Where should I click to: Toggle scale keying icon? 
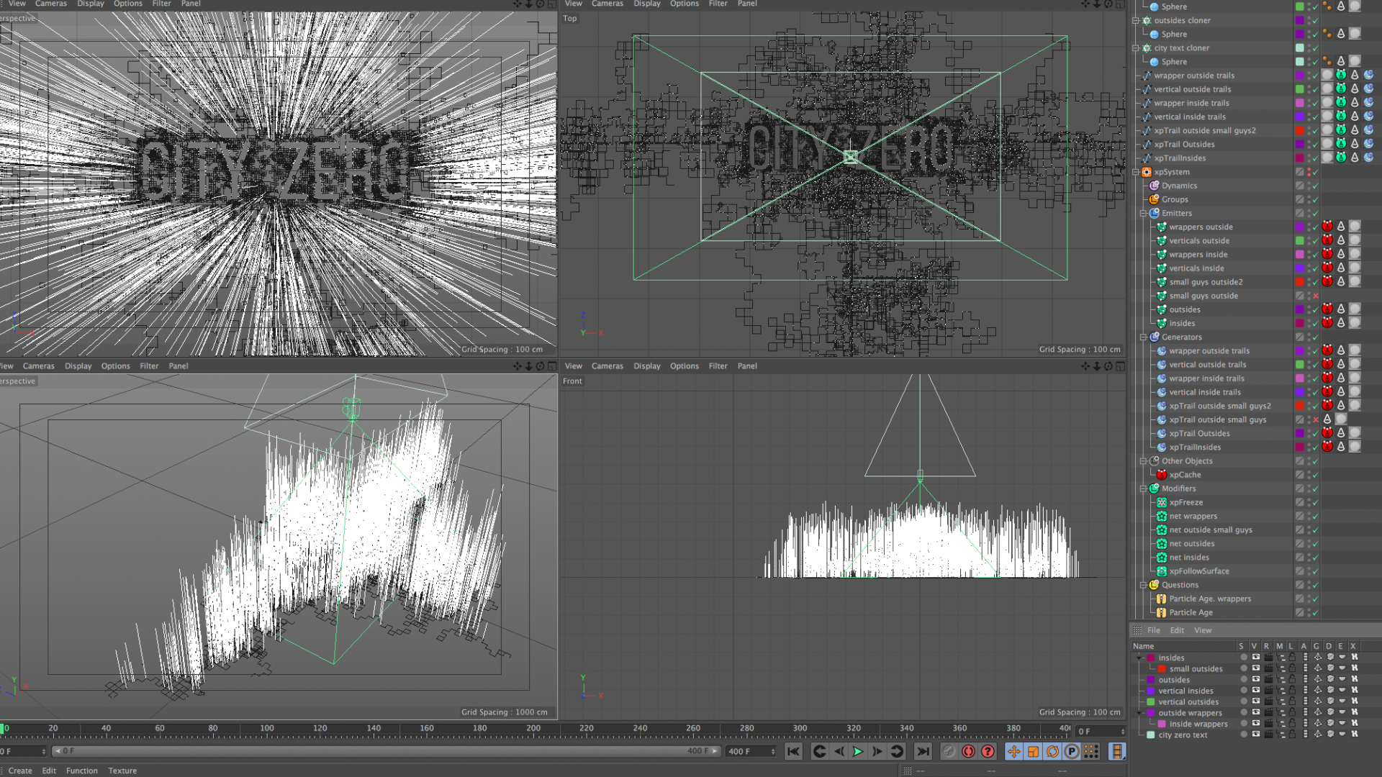[x=1033, y=751]
